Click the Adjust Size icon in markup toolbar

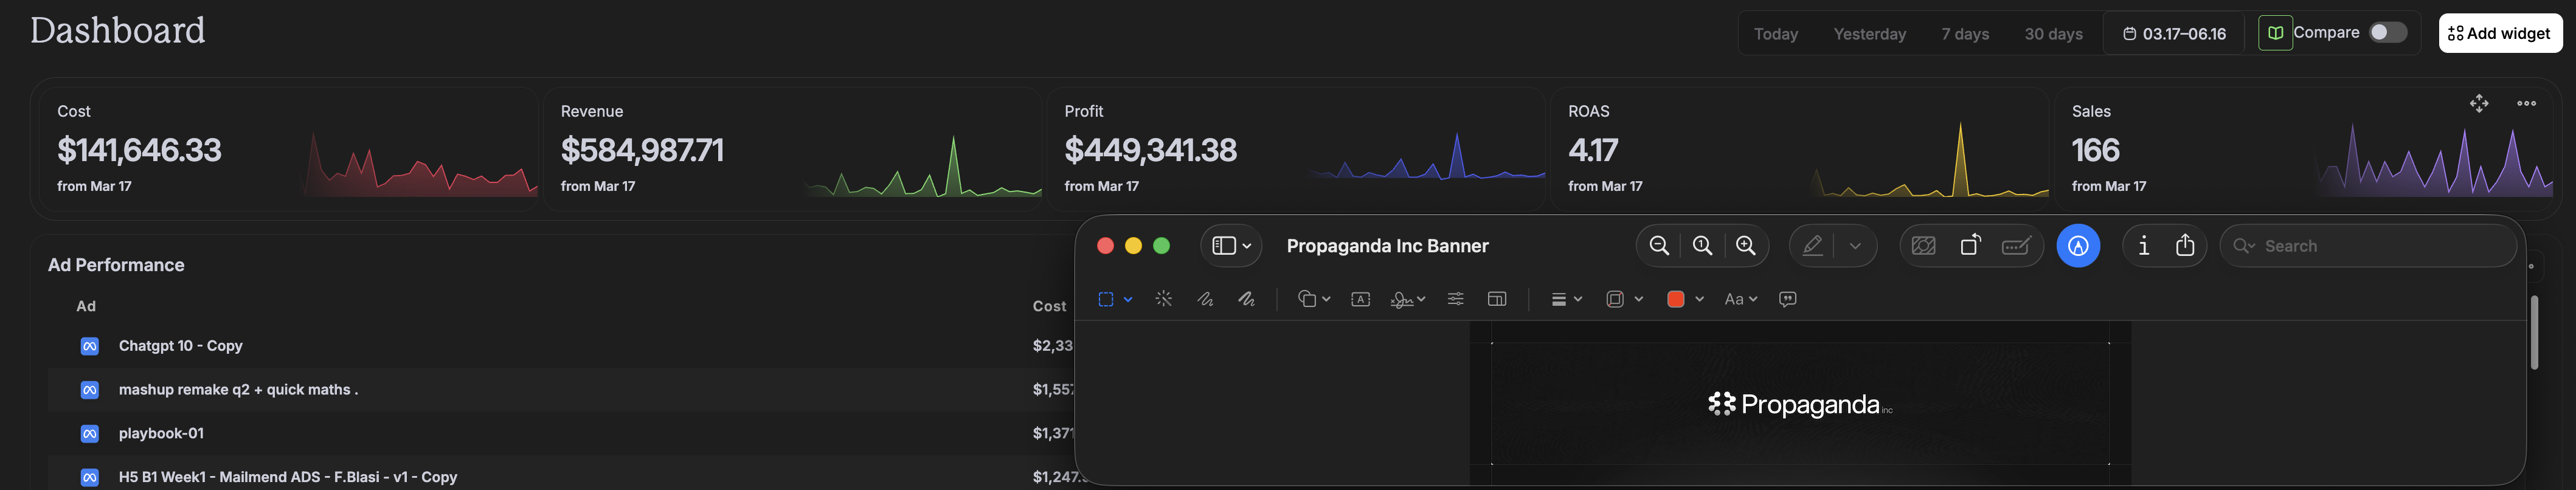pos(1497,299)
